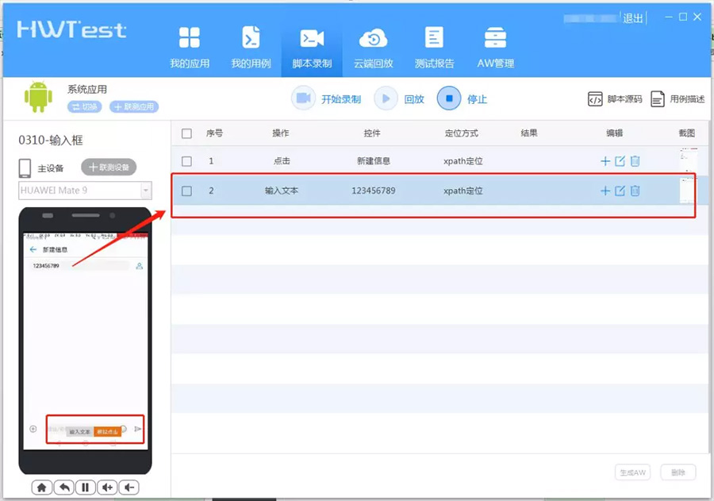Tap the plus attachment icon on phone
This screenshot has width=714, height=501.
(33, 429)
